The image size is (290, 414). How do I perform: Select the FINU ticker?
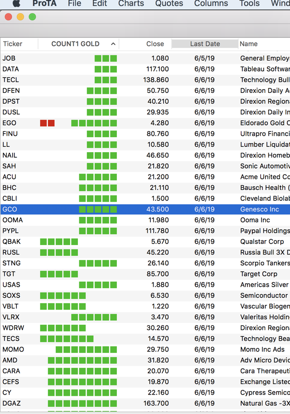pos(10,134)
